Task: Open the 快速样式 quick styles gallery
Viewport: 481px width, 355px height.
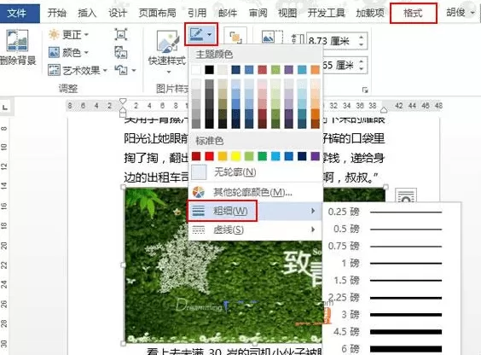Action: click(x=167, y=52)
